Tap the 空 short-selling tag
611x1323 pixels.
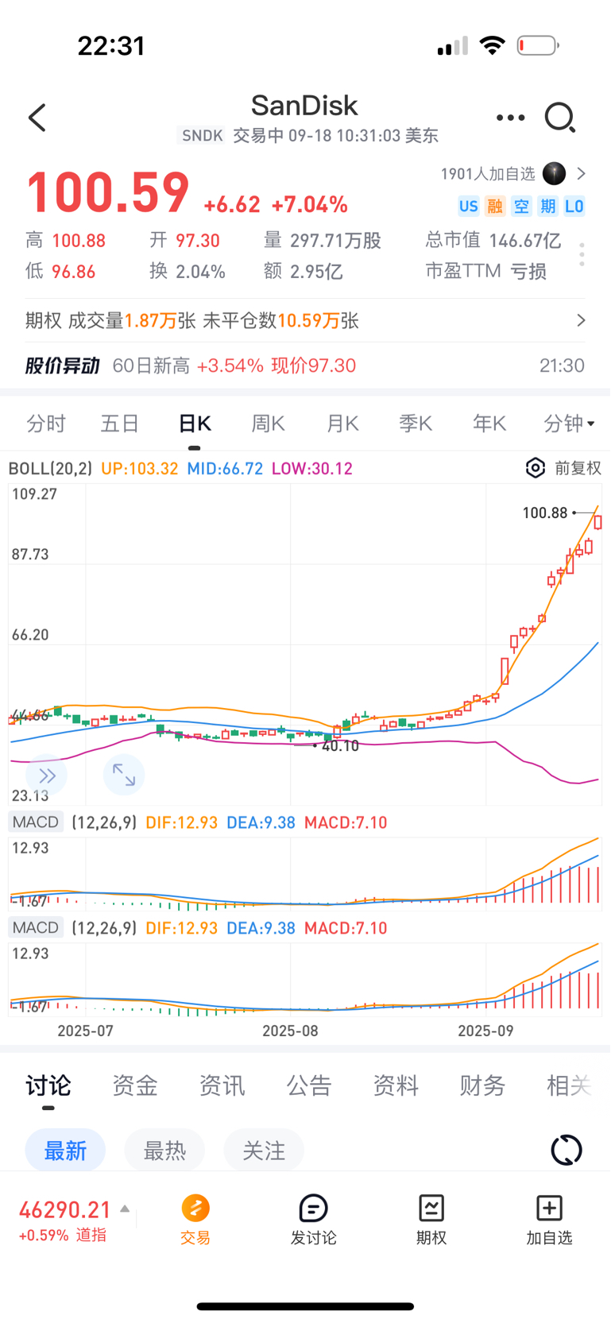coord(521,207)
